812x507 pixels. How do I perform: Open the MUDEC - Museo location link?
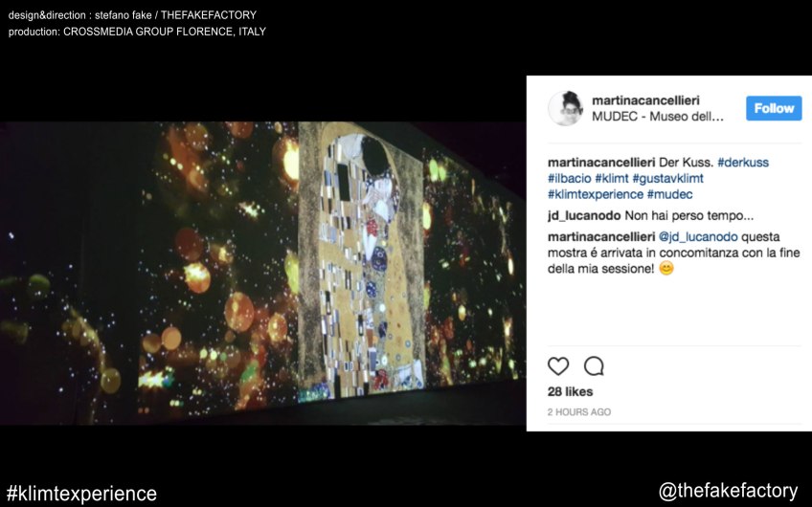[658, 117]
